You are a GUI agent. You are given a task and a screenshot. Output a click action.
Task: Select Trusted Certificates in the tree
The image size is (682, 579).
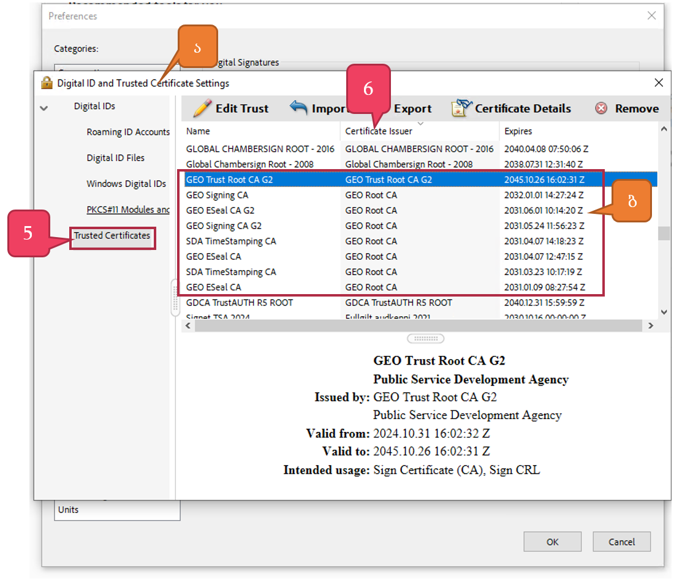click(x=112, y=235)
